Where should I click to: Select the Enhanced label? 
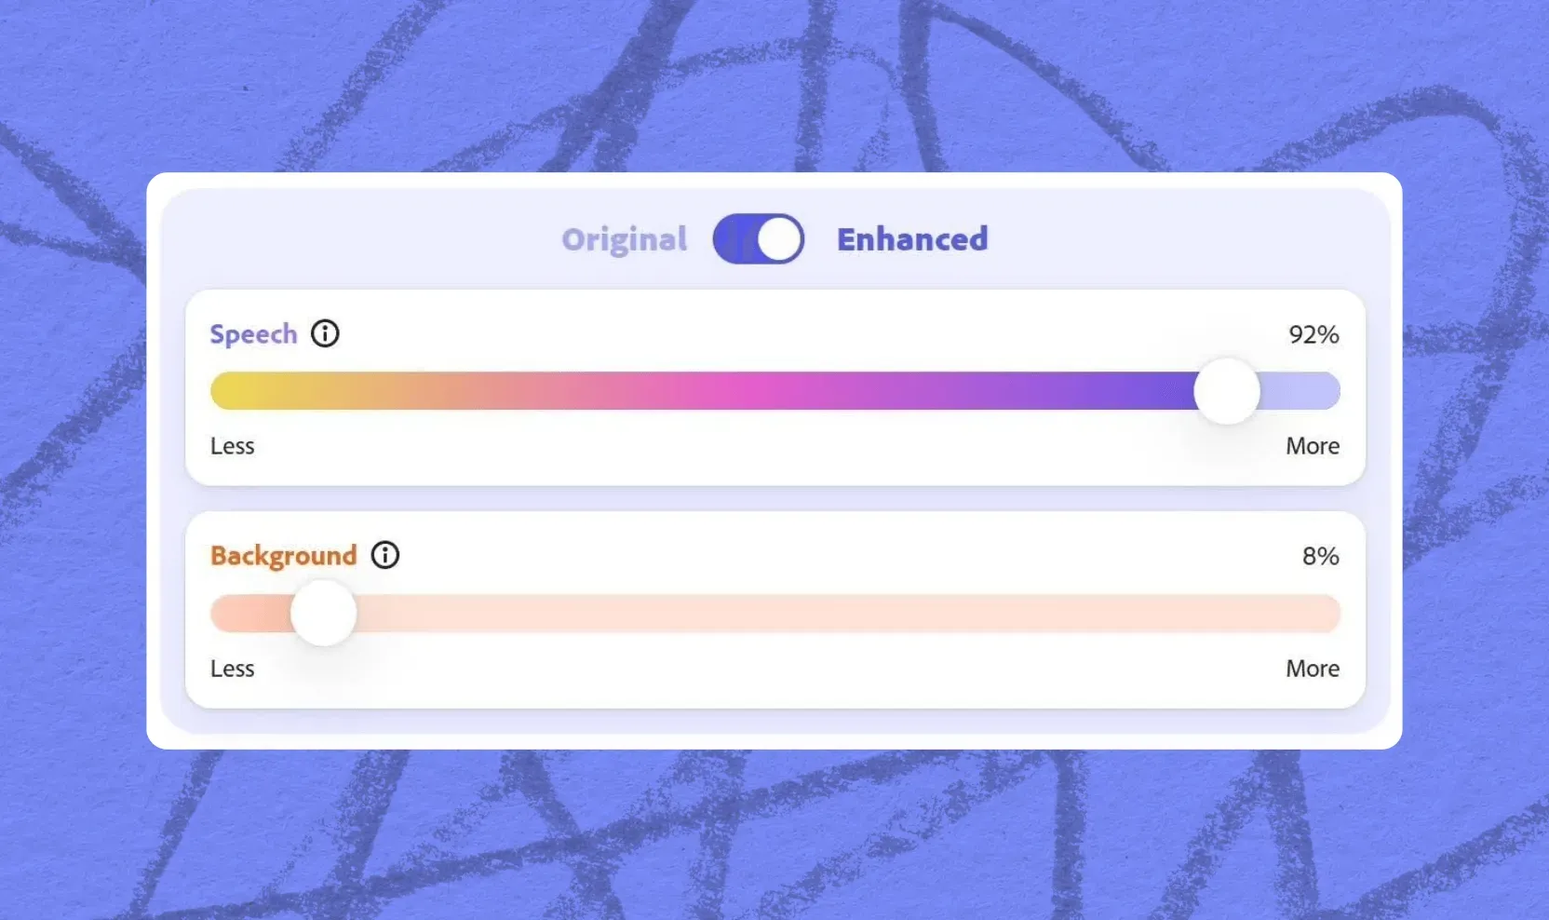tap(912, 239)
